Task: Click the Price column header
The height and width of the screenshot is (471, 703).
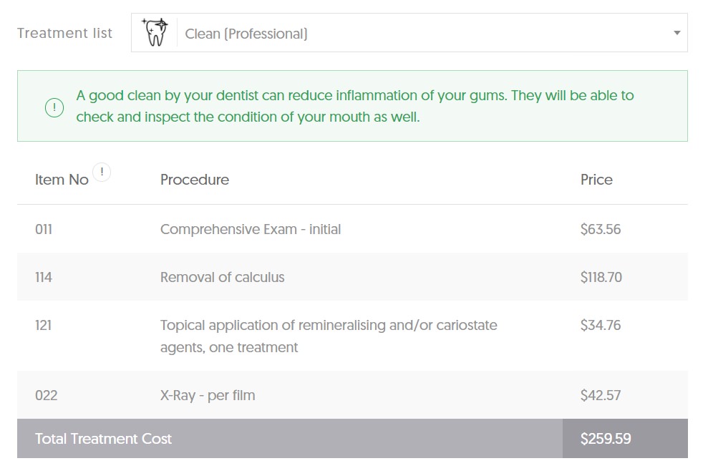Action: point(596,180)
